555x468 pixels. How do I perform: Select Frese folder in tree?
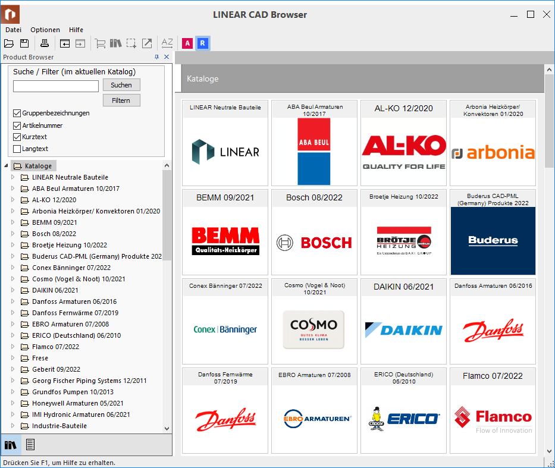(40, 358)
